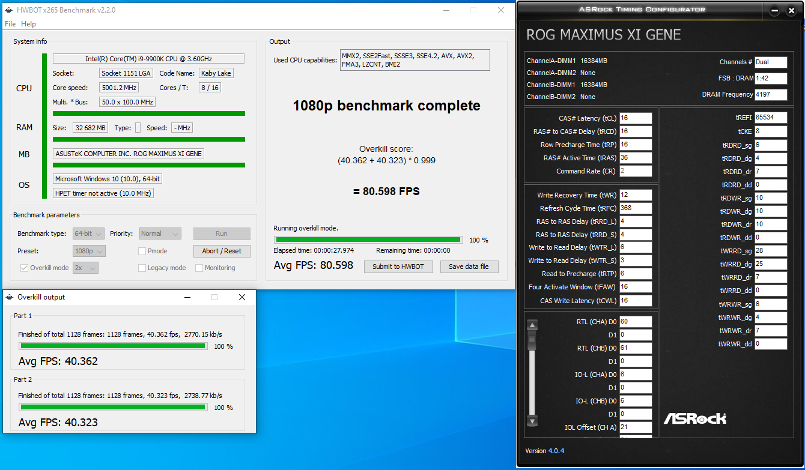This screenshot has width=805, height=470.
Task: Click the Core speed field showing 5001.2 MHz
Action: coord(119,88)
